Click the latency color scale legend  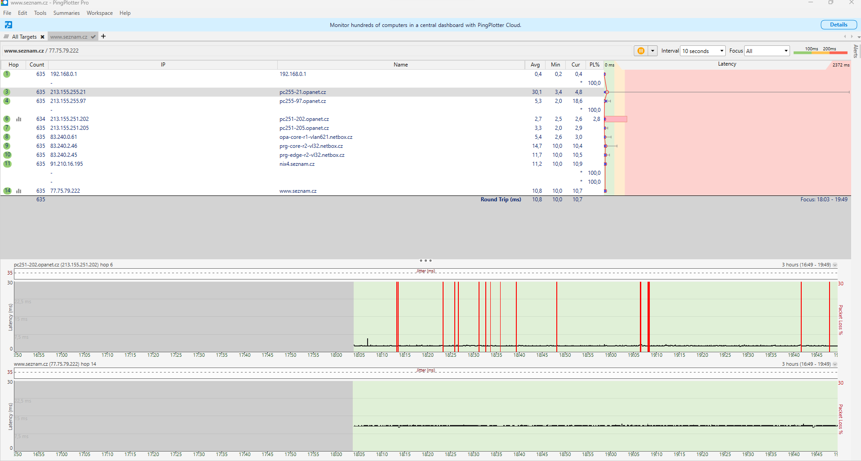[820, 51]
